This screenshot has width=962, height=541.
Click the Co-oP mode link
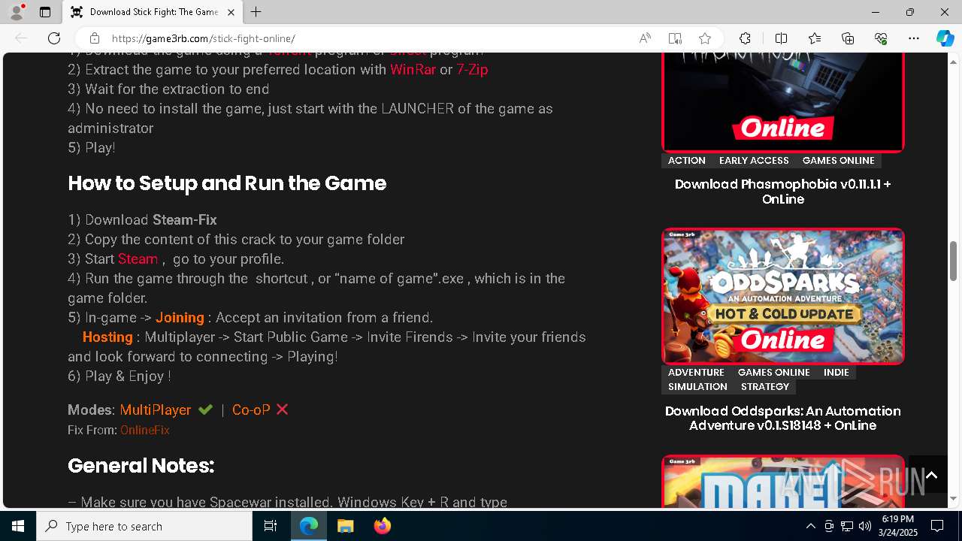point(251,410)
